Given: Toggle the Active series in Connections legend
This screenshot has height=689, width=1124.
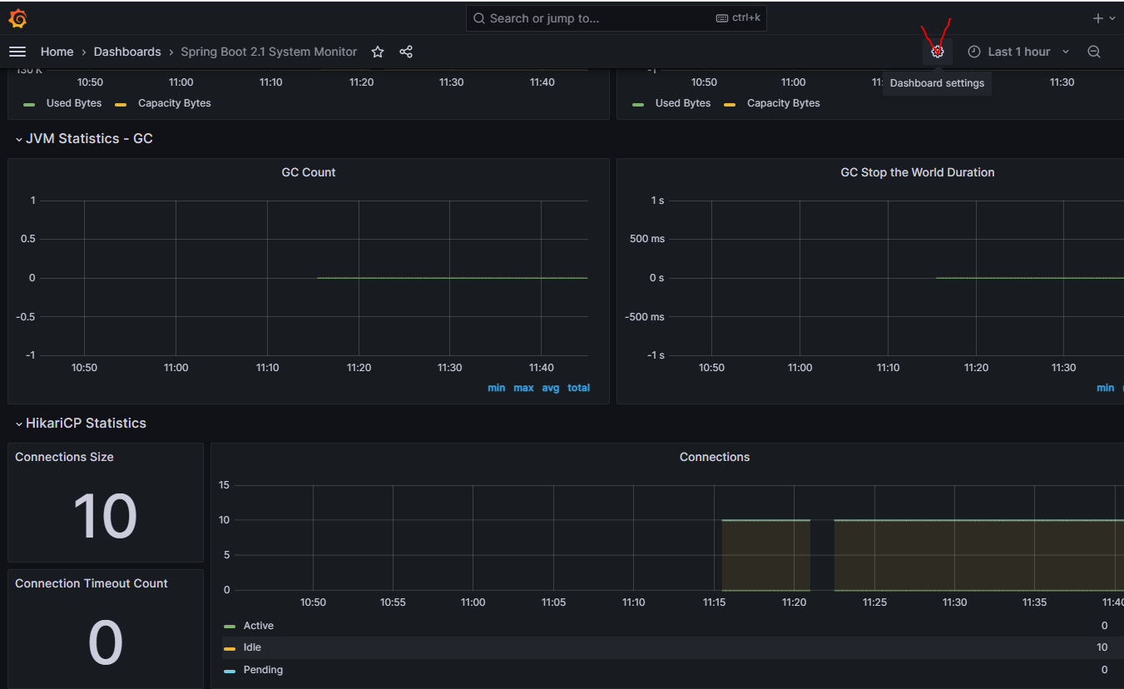Looking at the screenshot, I should point(259,626).
